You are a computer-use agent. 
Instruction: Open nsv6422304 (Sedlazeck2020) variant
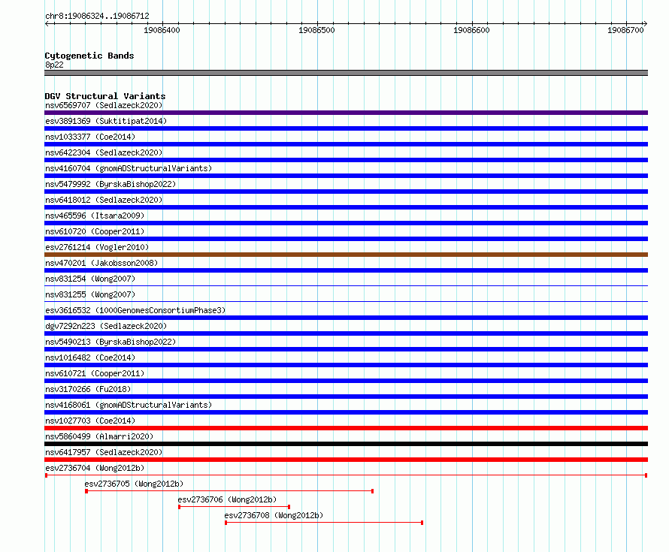104,152
